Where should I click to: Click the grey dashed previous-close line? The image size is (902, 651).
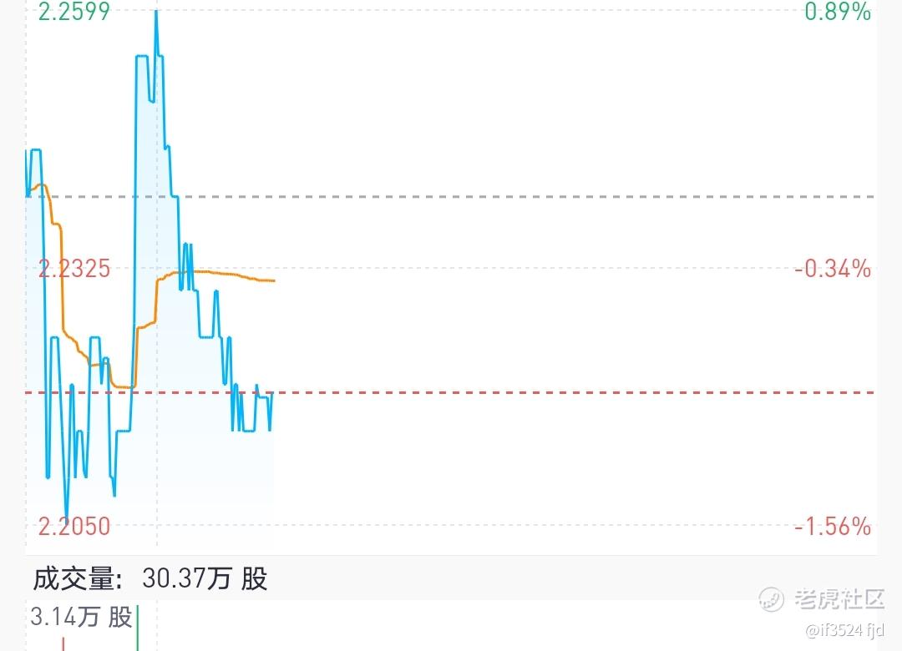(543, 197)
